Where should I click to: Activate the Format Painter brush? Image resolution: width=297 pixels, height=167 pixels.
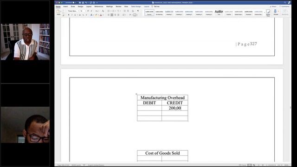tap(64, 15)
